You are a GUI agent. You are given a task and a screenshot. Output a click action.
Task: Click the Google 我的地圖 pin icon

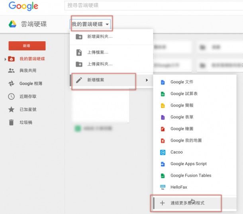[x=163, y=141]
